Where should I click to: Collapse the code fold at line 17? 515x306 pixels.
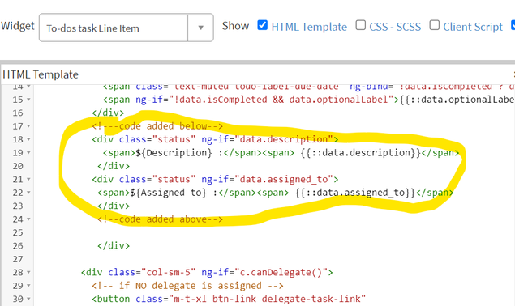(28, 126)
